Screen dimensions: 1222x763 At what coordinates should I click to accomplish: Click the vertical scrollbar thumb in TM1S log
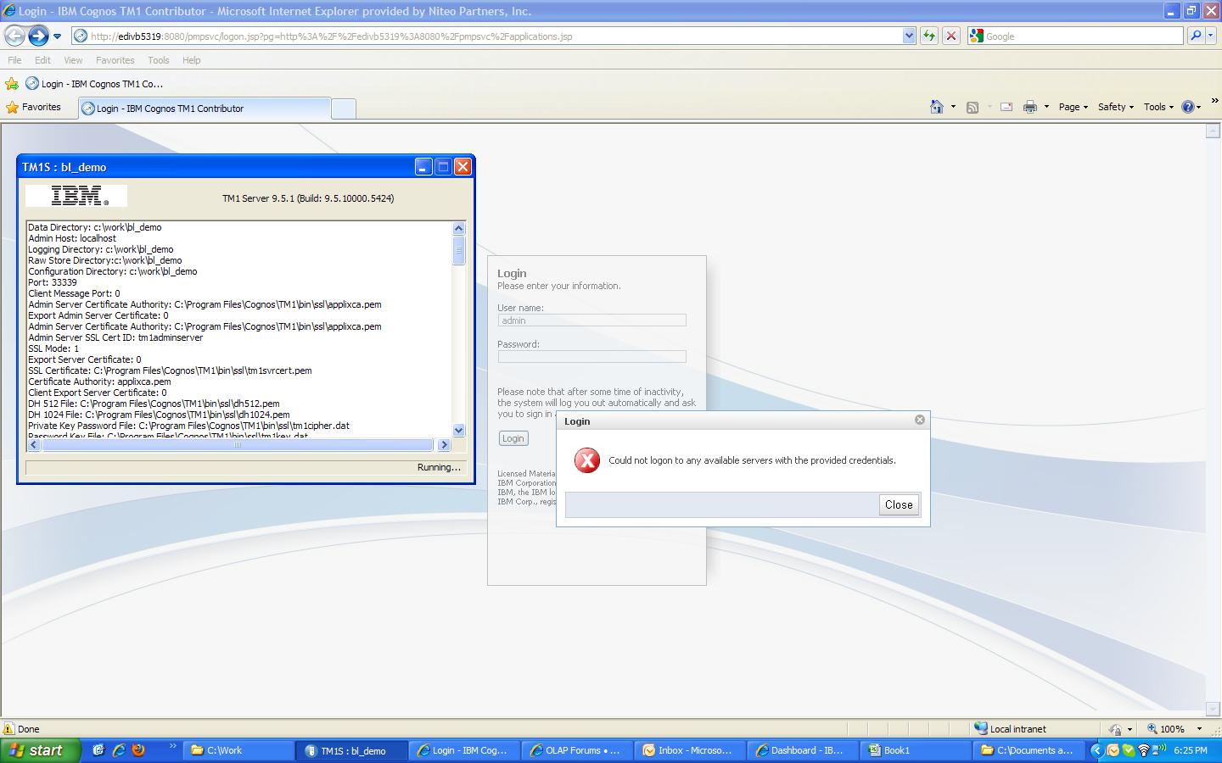(x=459, y=250)
